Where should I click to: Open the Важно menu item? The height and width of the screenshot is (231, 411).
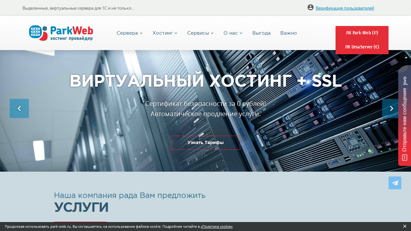point(289,33)
